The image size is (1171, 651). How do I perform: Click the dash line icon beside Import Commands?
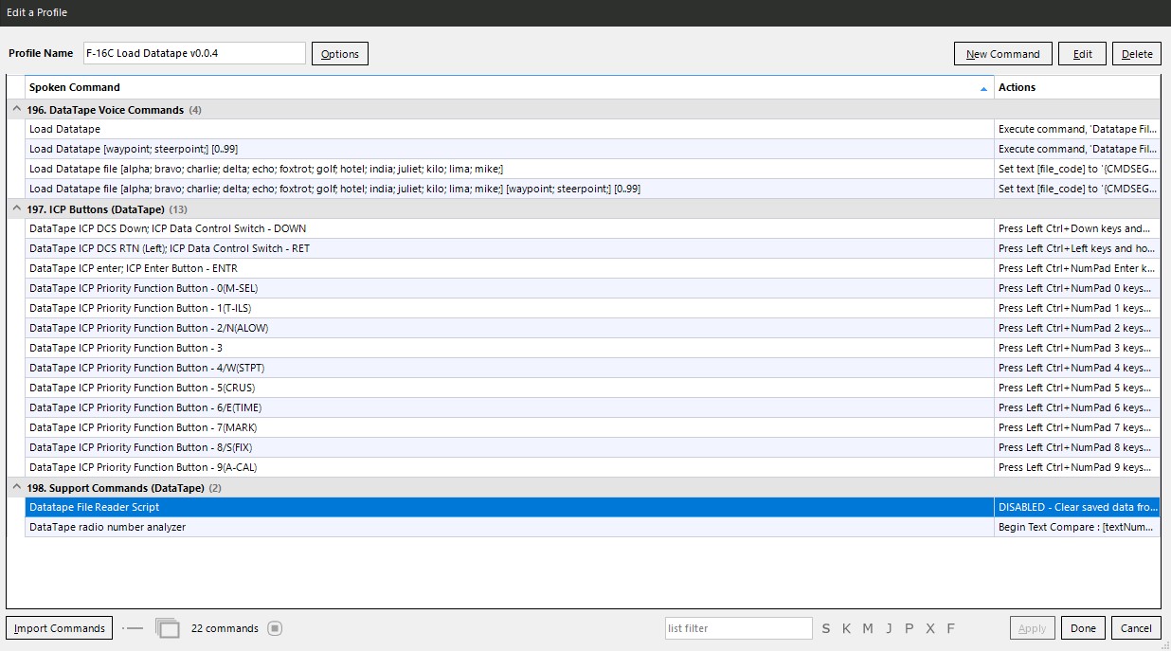point(135,627)
